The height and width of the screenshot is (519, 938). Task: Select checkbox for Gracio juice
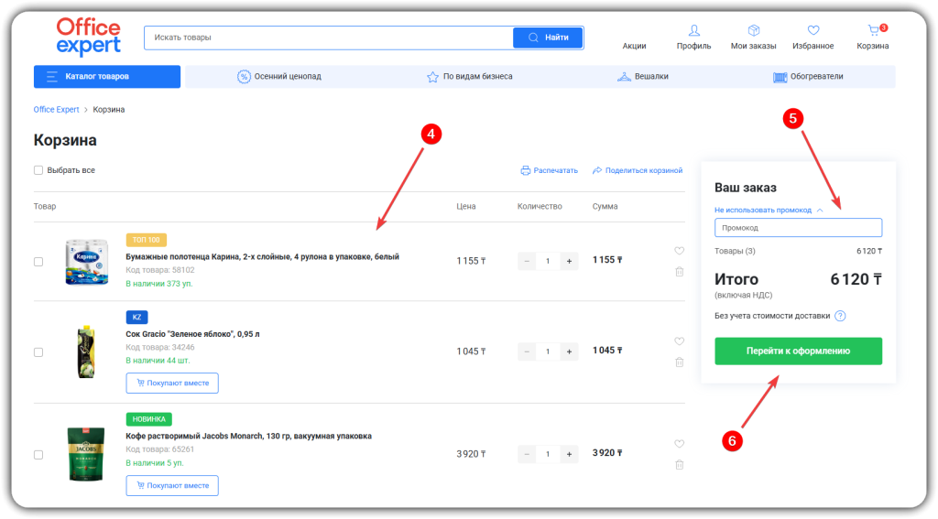click(x=38, y=352)
